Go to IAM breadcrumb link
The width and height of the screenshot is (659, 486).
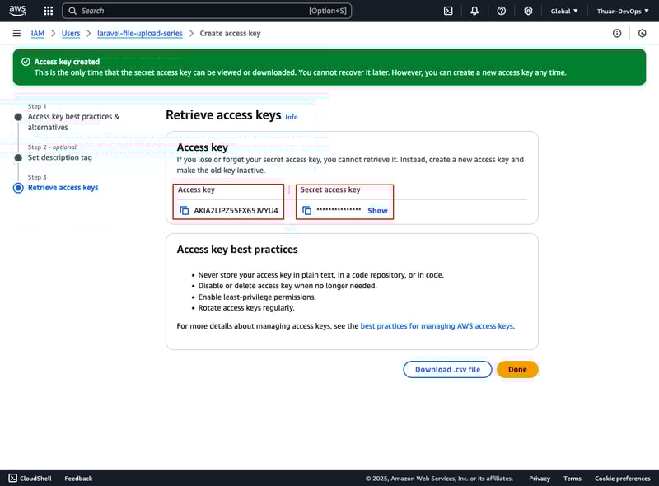click(38, 34)
